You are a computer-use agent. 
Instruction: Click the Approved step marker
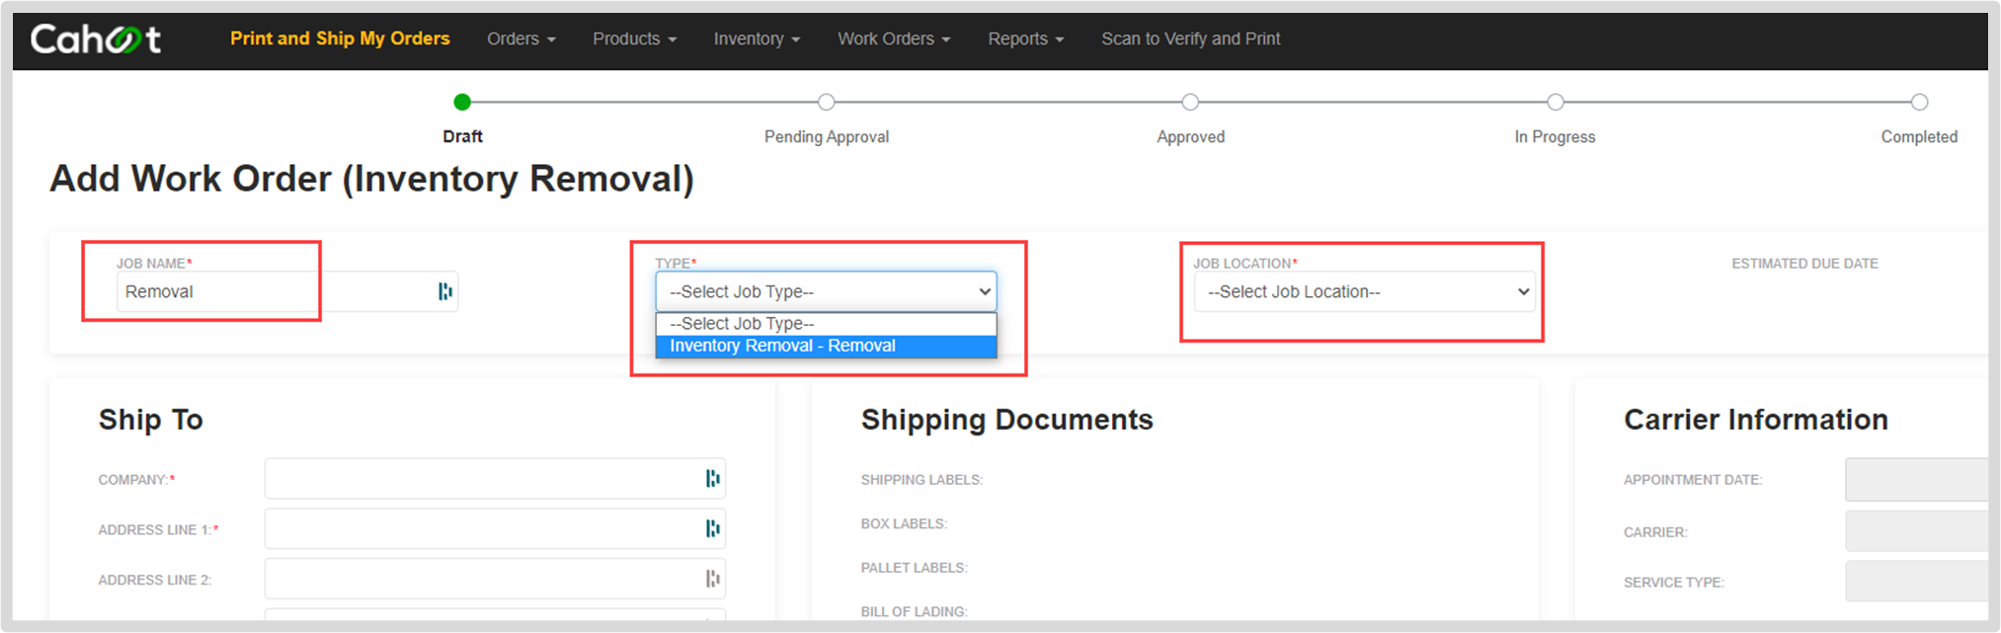click(1190, 102)
